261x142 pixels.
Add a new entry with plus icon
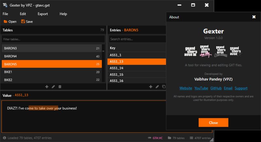[x=151, y=87]
